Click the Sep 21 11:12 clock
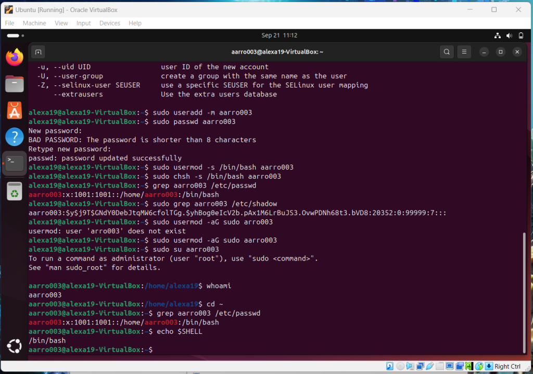The height and width of the screenshot is (374, 533). tap(279, 35)
